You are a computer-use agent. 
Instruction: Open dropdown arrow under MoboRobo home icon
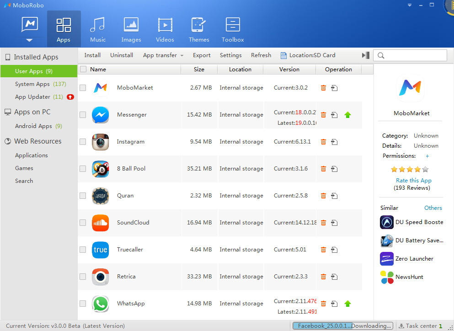click(30, 40)
